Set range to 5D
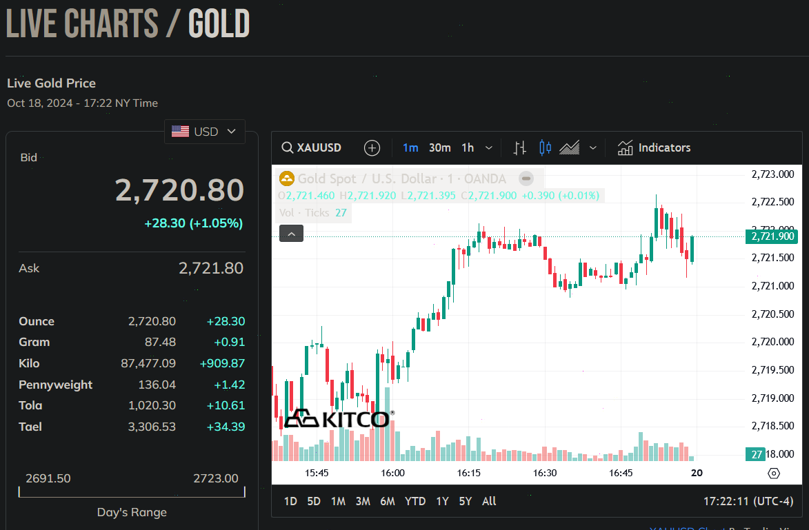Screen dimensions: 809x530 pos(314,501)
